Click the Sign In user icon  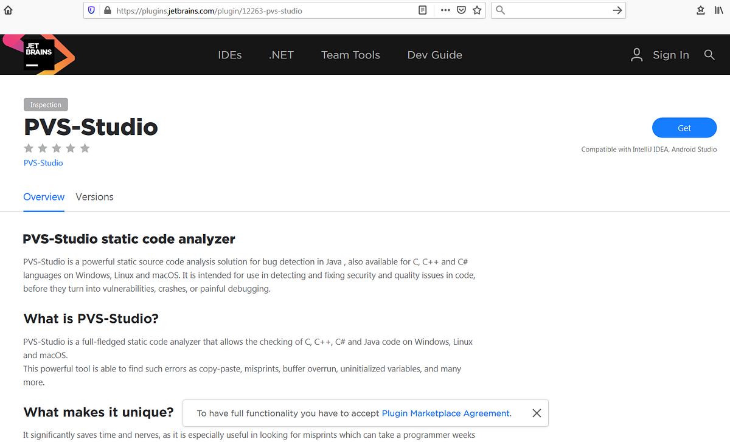(636, 55)
